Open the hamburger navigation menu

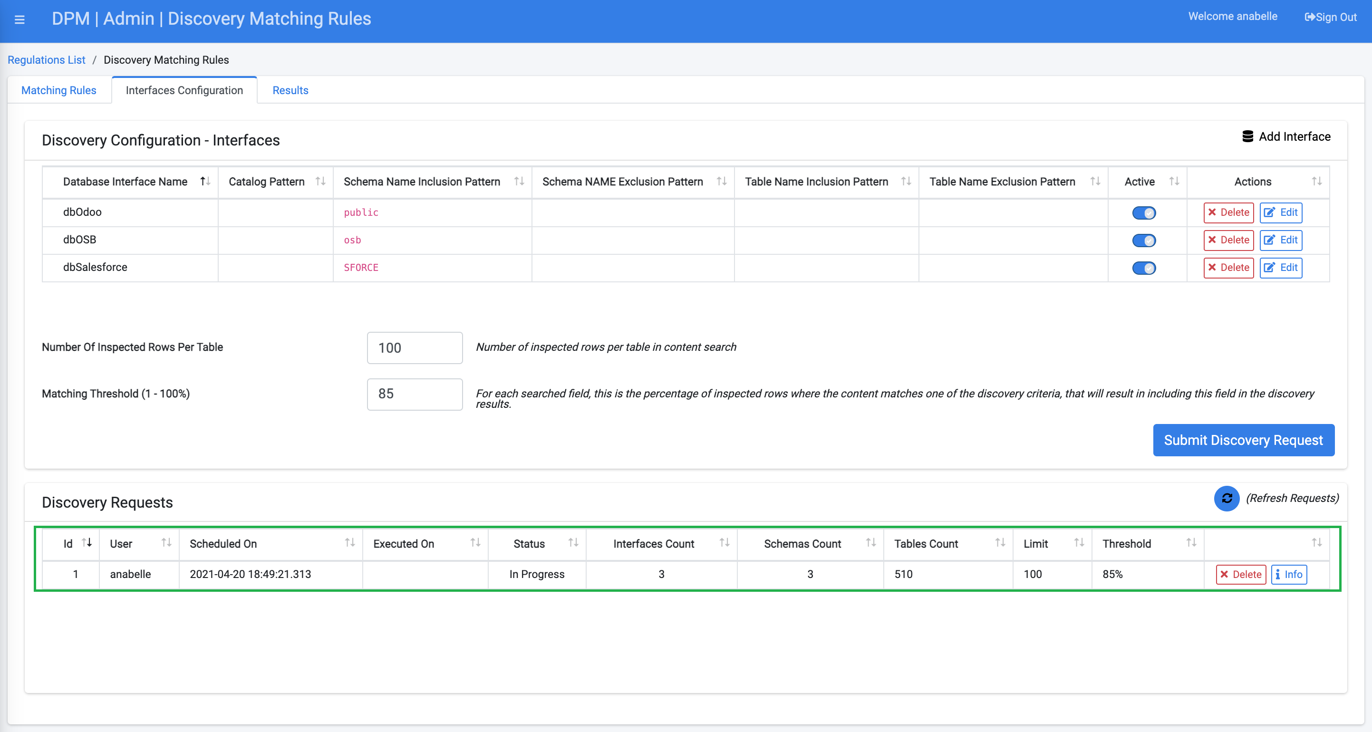tap(19, 19)
